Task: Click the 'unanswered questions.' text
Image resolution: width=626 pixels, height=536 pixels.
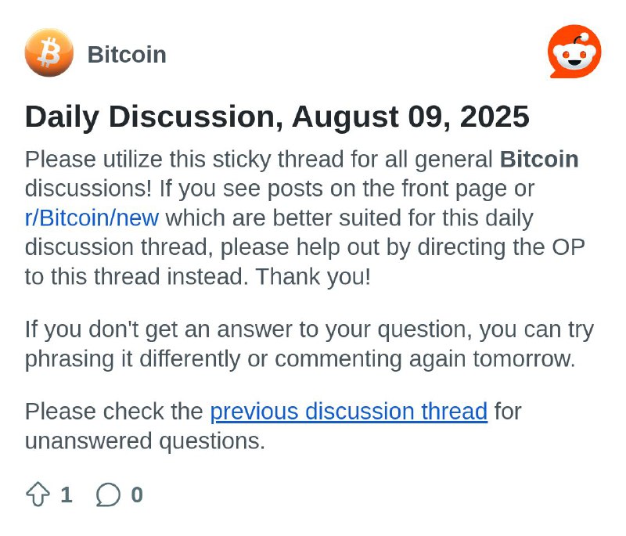Action: pos(145,441)
